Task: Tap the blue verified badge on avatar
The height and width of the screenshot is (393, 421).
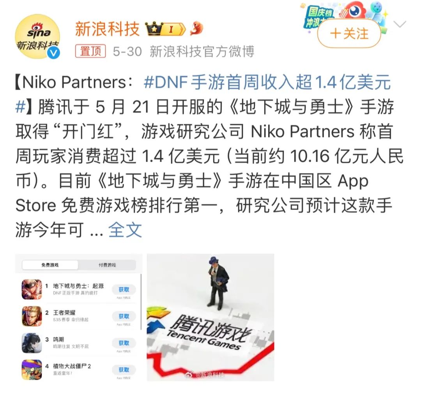Action: [53, 53]
